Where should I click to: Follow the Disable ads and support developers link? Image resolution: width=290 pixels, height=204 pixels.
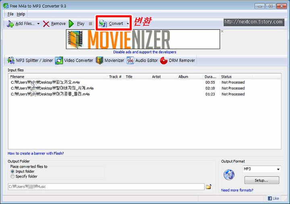point(145,52)
